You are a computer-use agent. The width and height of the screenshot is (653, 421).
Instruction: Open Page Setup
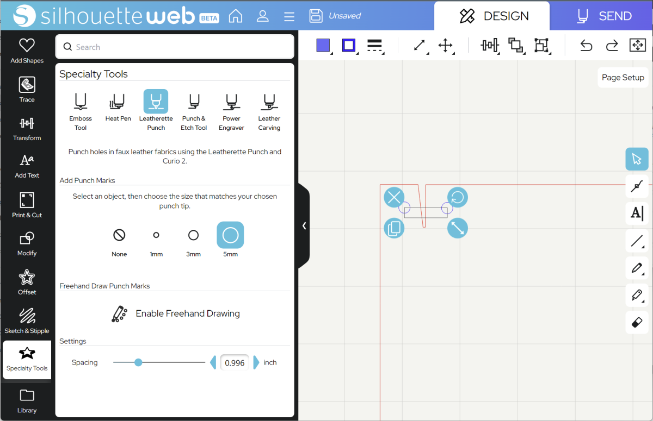(x=623, y=78)
